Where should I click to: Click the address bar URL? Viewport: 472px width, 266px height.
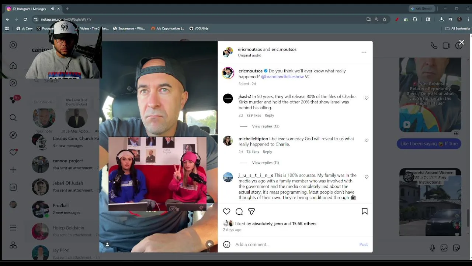click(66, 19)
